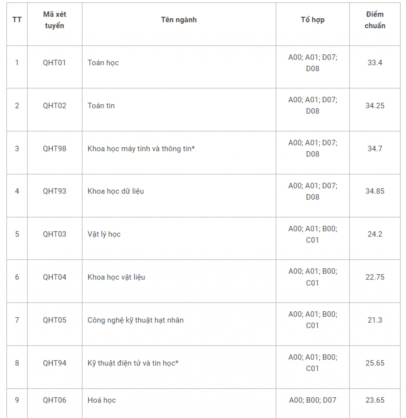Click the Toán học major name
Viewport: 406px width, 418px height.
point(103,63)
